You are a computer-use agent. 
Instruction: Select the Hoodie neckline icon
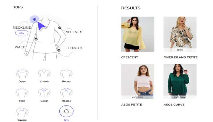coord(66,93)
